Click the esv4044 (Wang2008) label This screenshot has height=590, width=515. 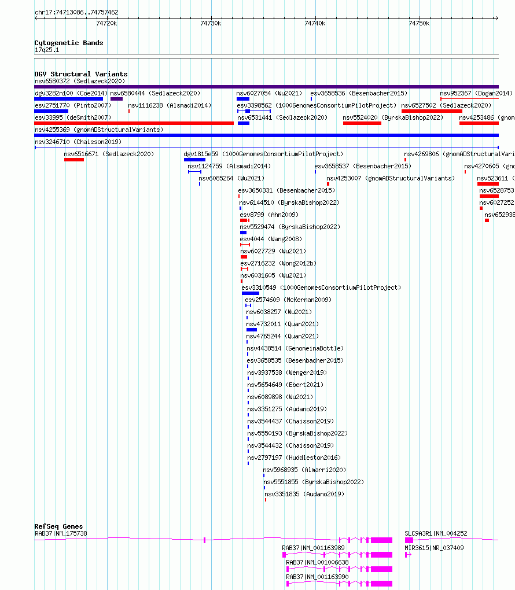pyautogui.click(x=271, y=239)
